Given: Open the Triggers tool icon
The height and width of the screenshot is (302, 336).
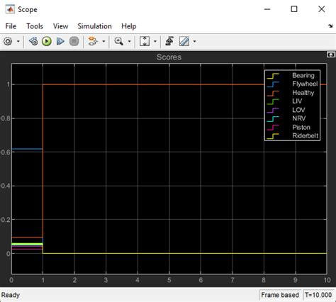Looking at the screenshot, I should tap(169, 41).
